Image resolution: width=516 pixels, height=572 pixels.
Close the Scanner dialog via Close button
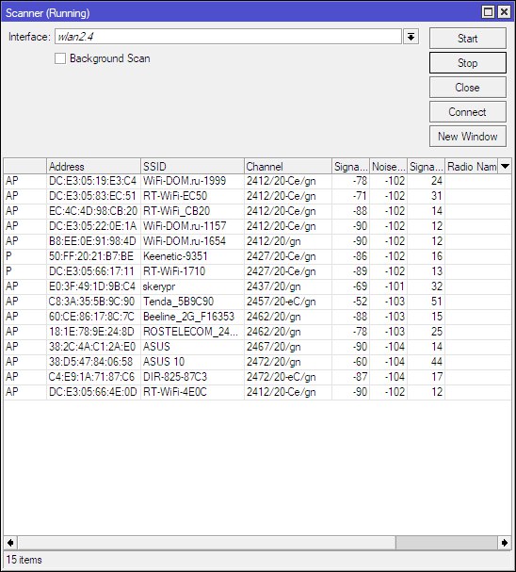point(468,88)
